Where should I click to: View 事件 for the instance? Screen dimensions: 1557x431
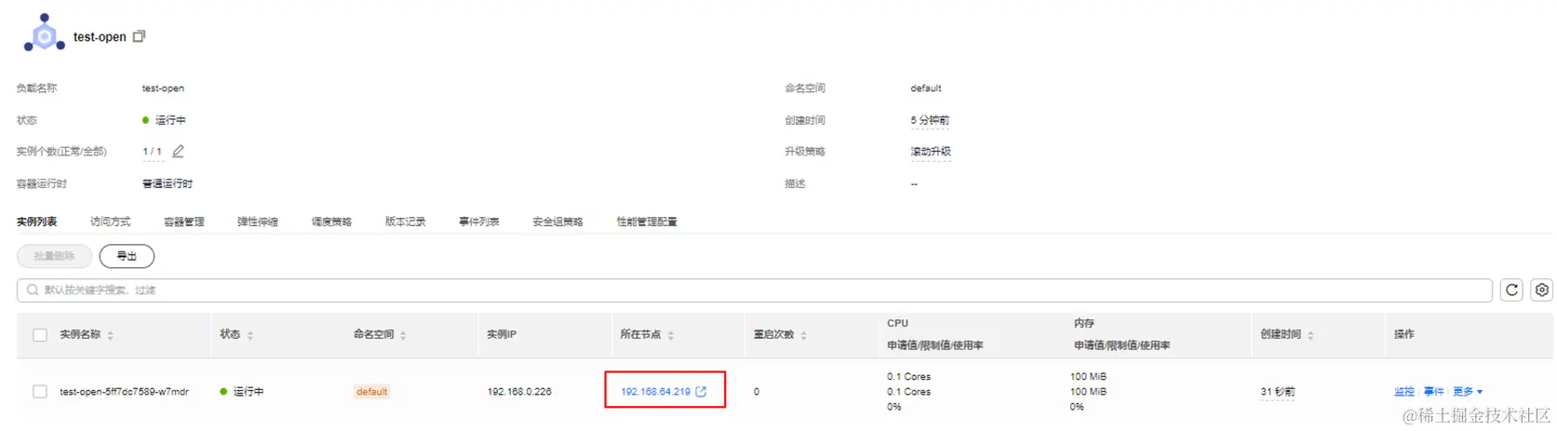1433,392
